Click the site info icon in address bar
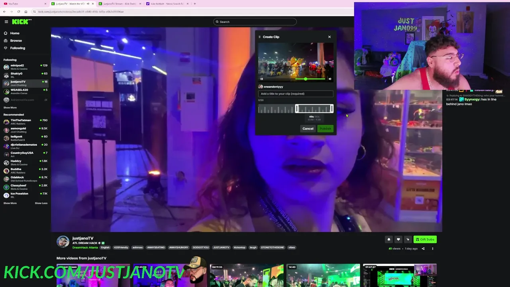510x287 pixels. pos(35,12)
